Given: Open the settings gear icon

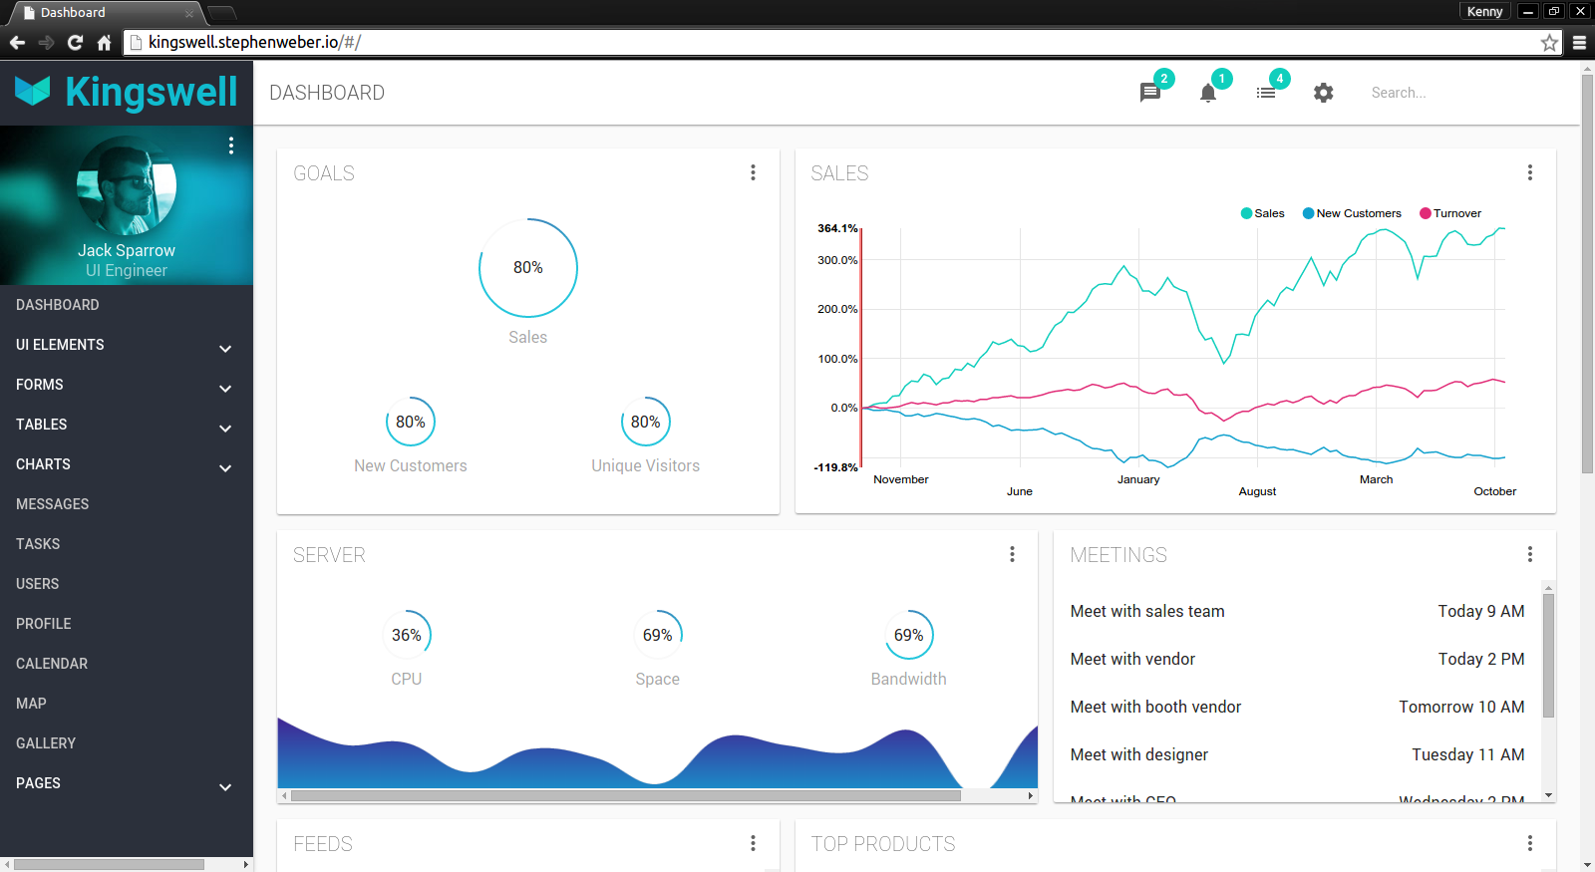Looking at the screenshot, I should click(1324, 93).
